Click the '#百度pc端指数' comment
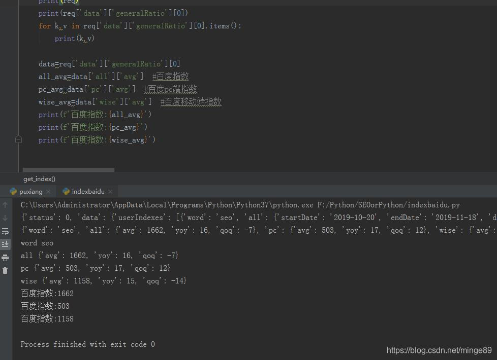The image size is (497, 360). 171,89
